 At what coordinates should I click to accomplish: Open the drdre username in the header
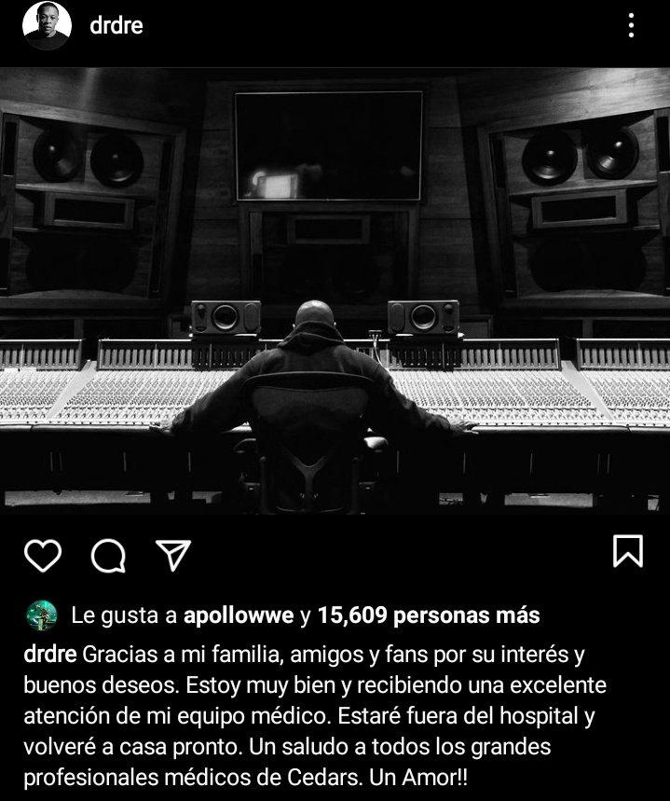(x=116, y=25)
